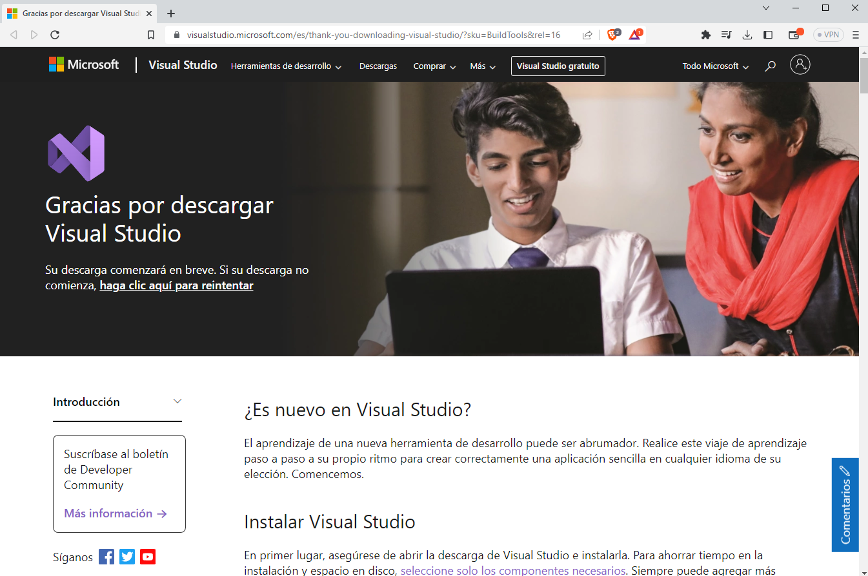868x576 pixels.
Task: Click the Microsoft logo
Action: (x=84, y=64)
